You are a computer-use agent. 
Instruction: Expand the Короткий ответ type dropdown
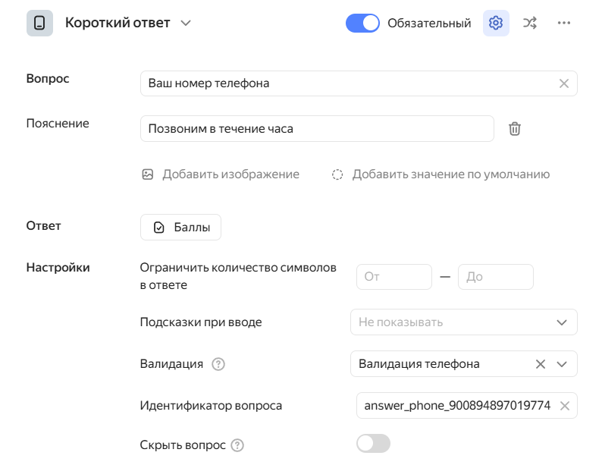coord(186,24)
